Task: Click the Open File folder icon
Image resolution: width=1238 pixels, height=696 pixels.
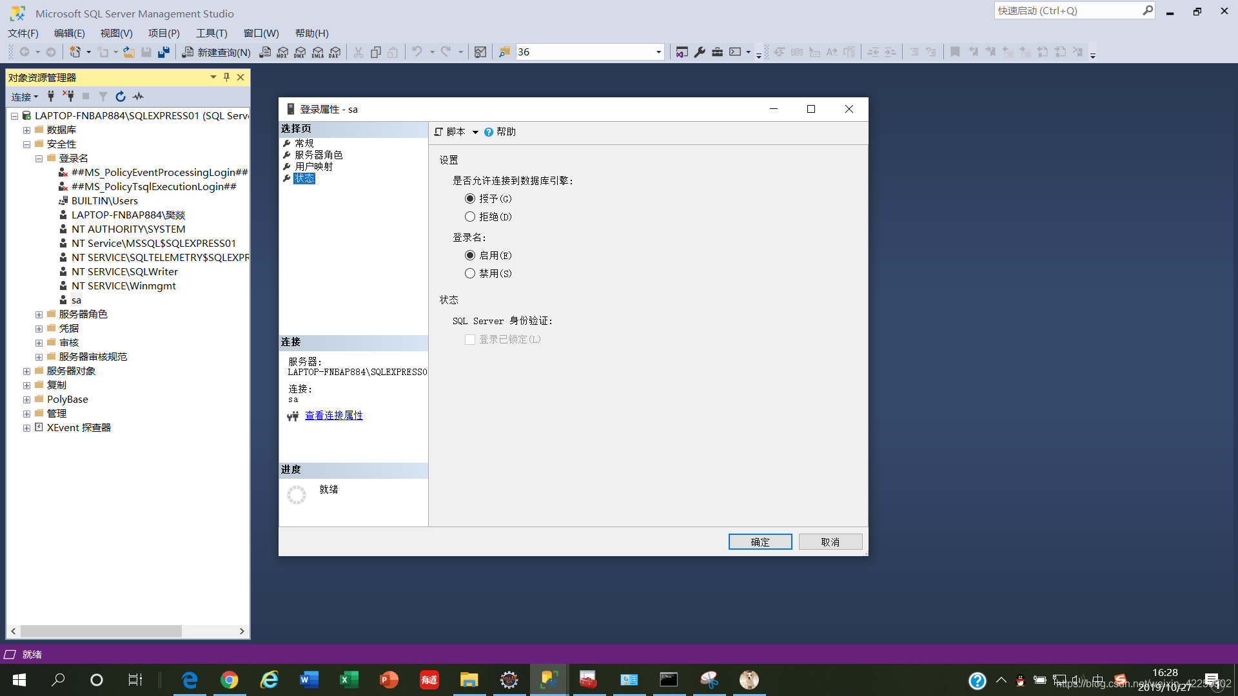Action: 129,52
